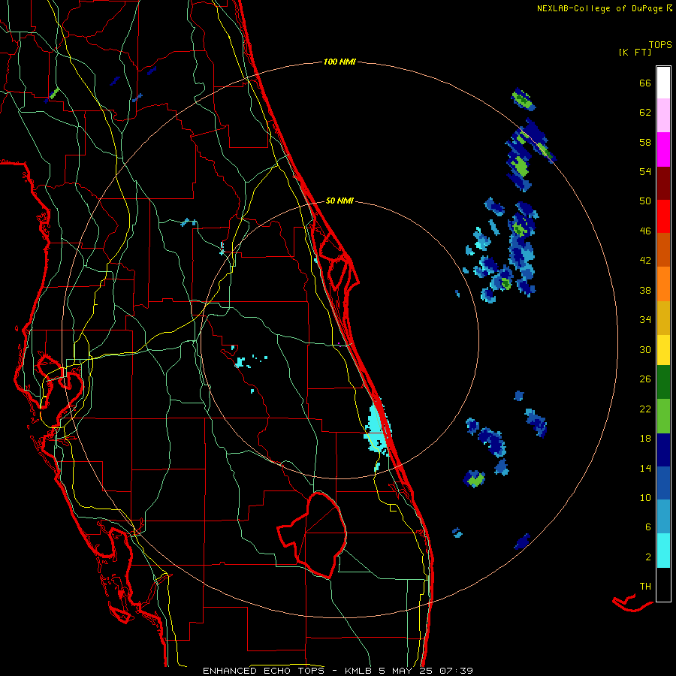Screen dimensions: 676x676
Task: Click the 22 value on the legend
Action: coord(645,409)
